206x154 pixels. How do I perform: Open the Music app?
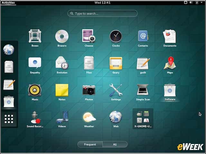pyautogui.click(x=35, y=92)
